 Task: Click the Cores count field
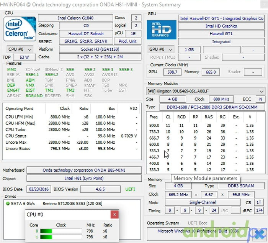tap(136, 18)
